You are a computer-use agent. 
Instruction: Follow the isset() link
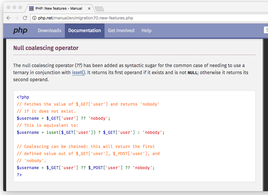78,73
